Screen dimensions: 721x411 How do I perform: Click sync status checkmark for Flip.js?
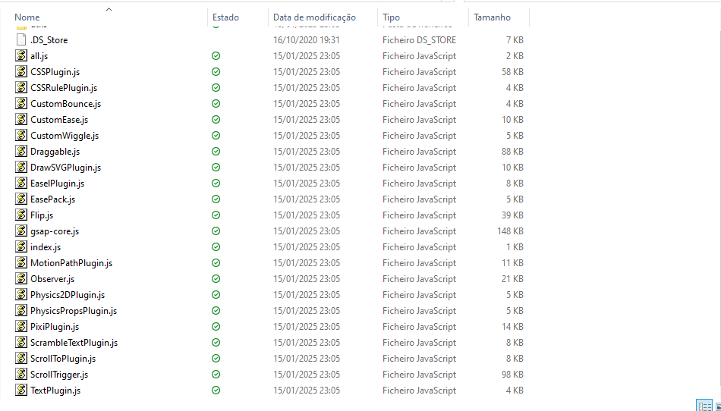pos(216,215)
